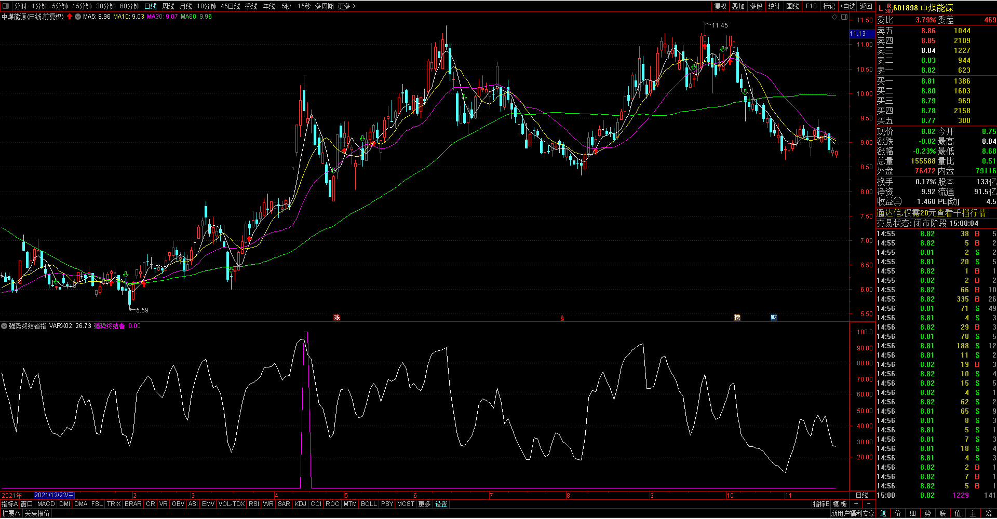Expand 更多 periods at top
Image resolution: width=997 pixels, height=519 pixels.
coord(346,6)
